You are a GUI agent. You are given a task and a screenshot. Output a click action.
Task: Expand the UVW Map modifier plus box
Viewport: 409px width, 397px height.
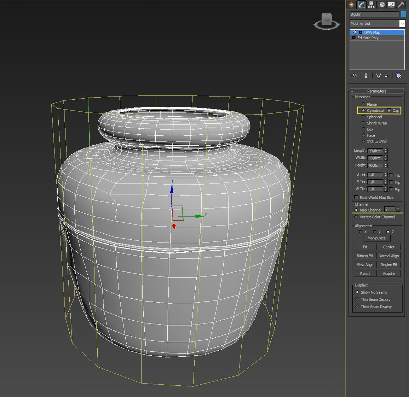coord(361,32)
